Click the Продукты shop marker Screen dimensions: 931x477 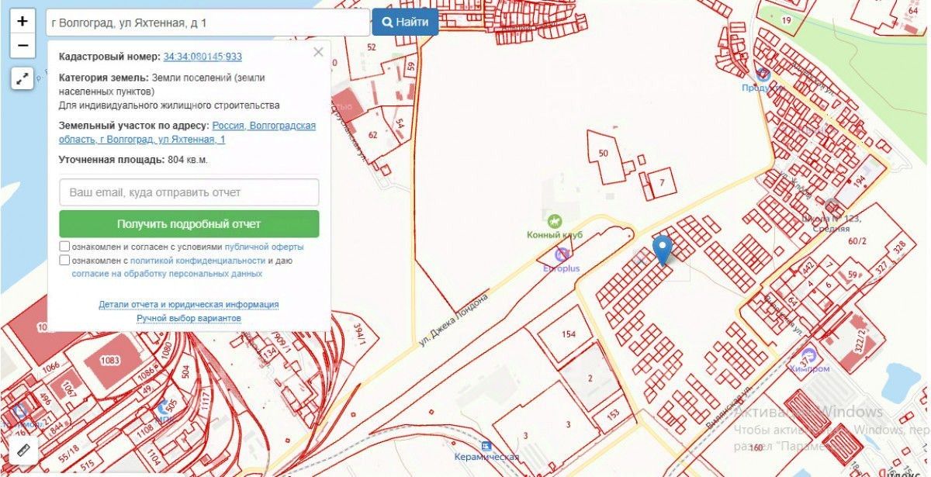pos(763,74)
